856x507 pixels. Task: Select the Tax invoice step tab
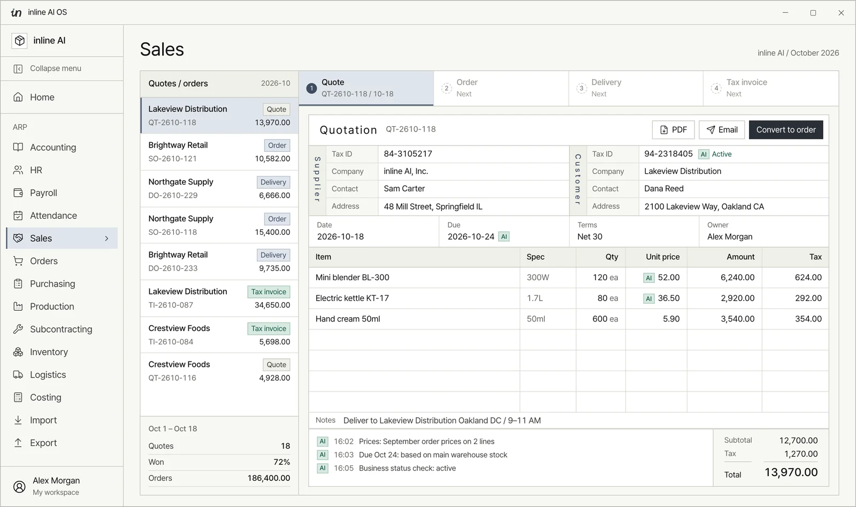pos(771,88)
